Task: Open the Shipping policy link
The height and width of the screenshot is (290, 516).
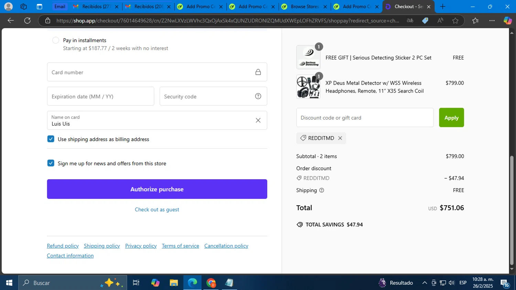Action: (102, 246)
